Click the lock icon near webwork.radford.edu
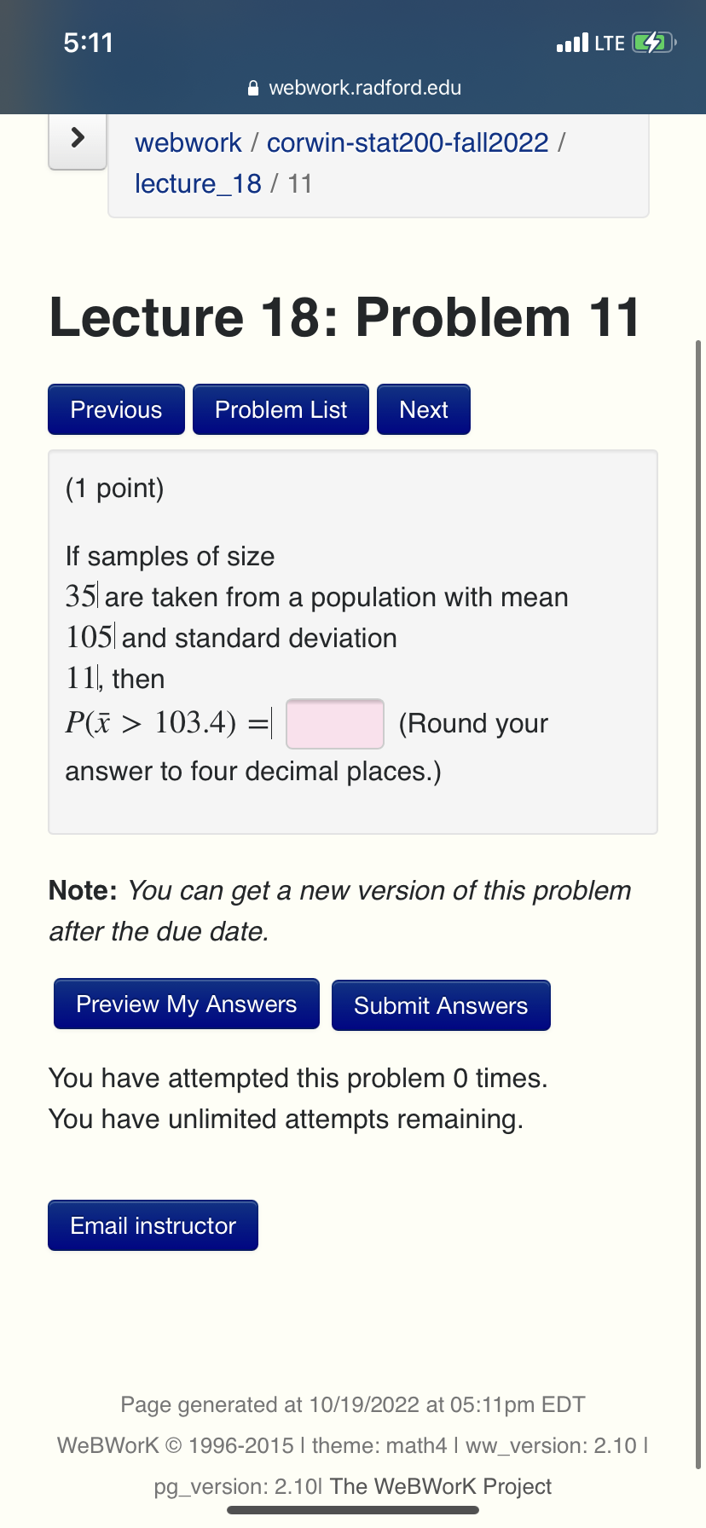The image size is (706, 1528). [x=252, y=87]
